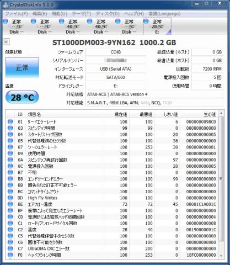
Task: Open the ディスク(D) menu
Action: click(x=108, y=14)
